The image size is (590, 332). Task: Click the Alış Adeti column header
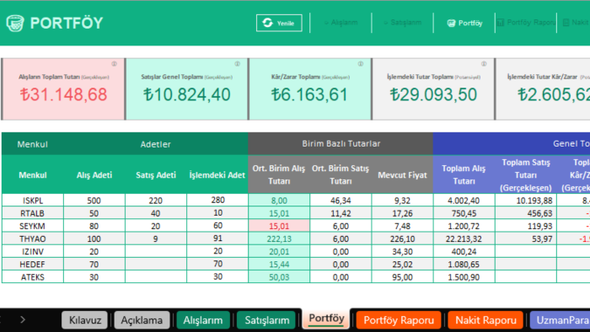coord(94,174)
